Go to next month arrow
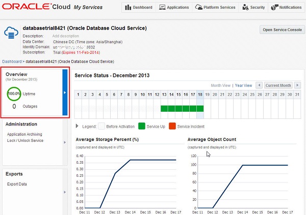This screenshot has width=306, height=215. point(297,85)
